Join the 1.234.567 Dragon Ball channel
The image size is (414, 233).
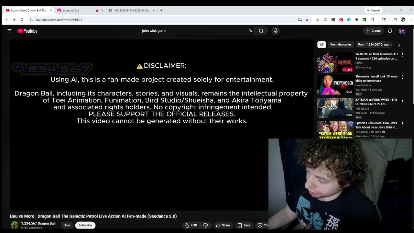click(67, 225)
